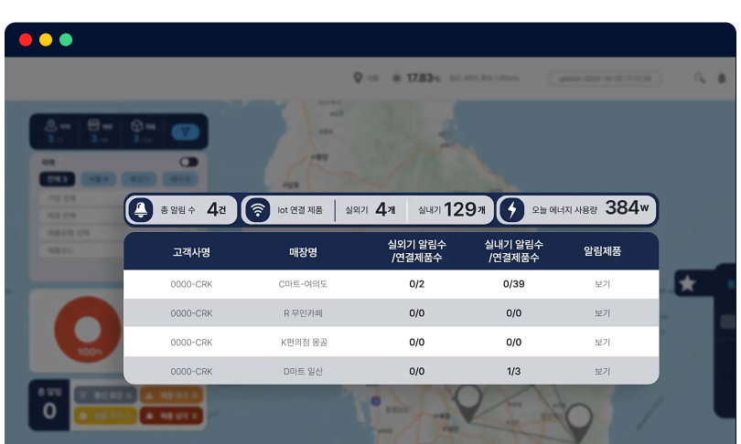Open the first dropdown in filter panel
Viewport: 741px width, 444px height.
pyautogui.click(x=81, y=198)
